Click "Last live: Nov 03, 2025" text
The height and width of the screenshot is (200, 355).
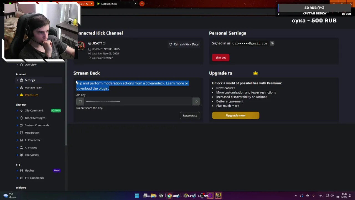pos(103,54)
